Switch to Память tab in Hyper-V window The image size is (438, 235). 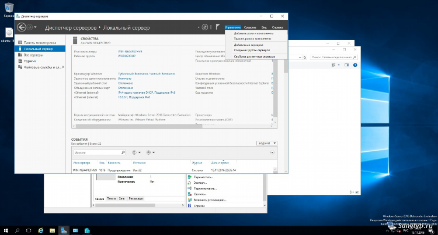tap(111, 198)
